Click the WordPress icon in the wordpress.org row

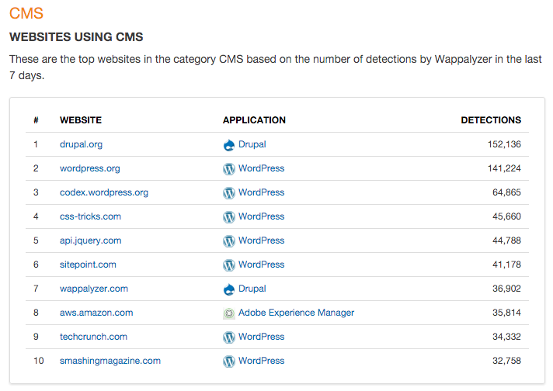tap(229, 168)
